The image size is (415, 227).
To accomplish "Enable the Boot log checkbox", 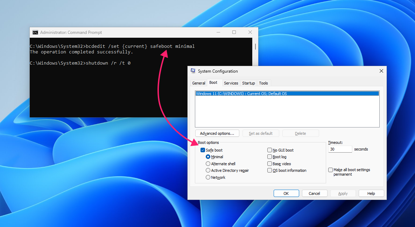I will (x=269, y=157).
